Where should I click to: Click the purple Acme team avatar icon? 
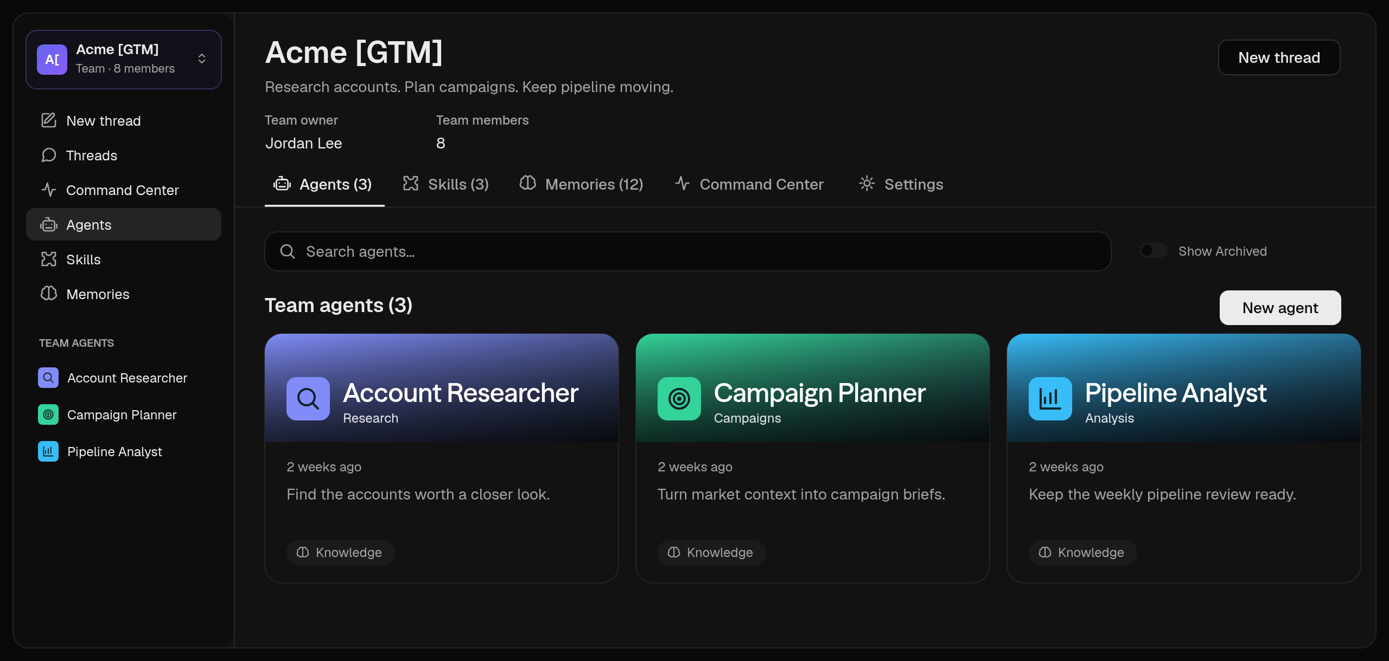(52, 60)
